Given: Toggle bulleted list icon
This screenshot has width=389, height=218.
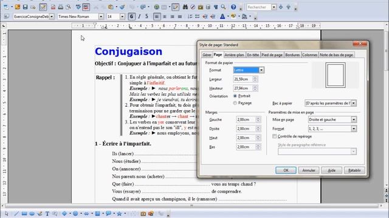Looking at the screenshot, I should (198, 16).
